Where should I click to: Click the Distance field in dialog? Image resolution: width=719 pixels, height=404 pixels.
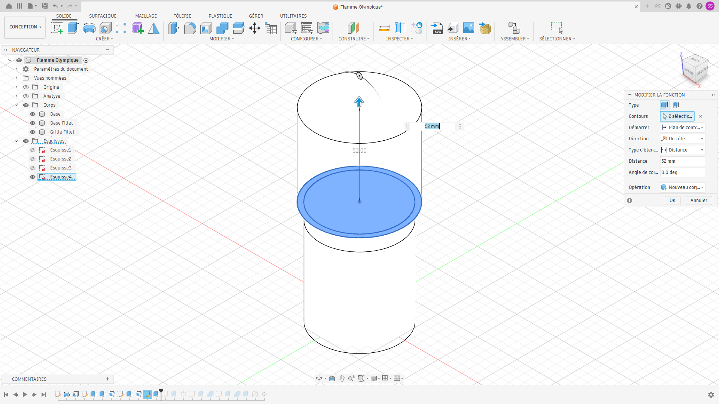coord(682,161)
